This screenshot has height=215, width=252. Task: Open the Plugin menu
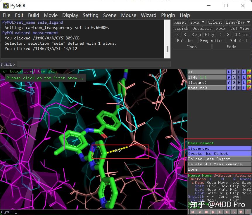[168, 15]
